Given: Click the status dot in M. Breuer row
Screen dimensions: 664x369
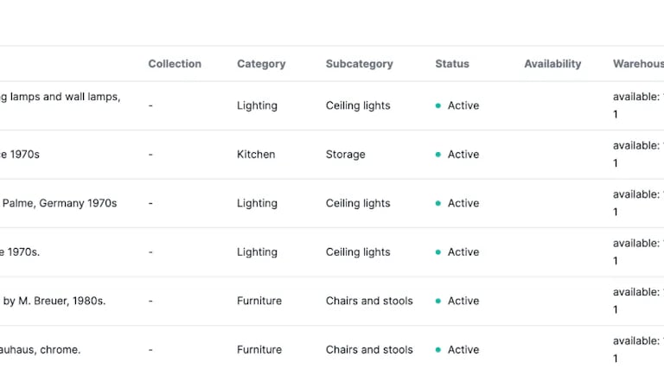Looking at the screenshot, I should point(438,302).
